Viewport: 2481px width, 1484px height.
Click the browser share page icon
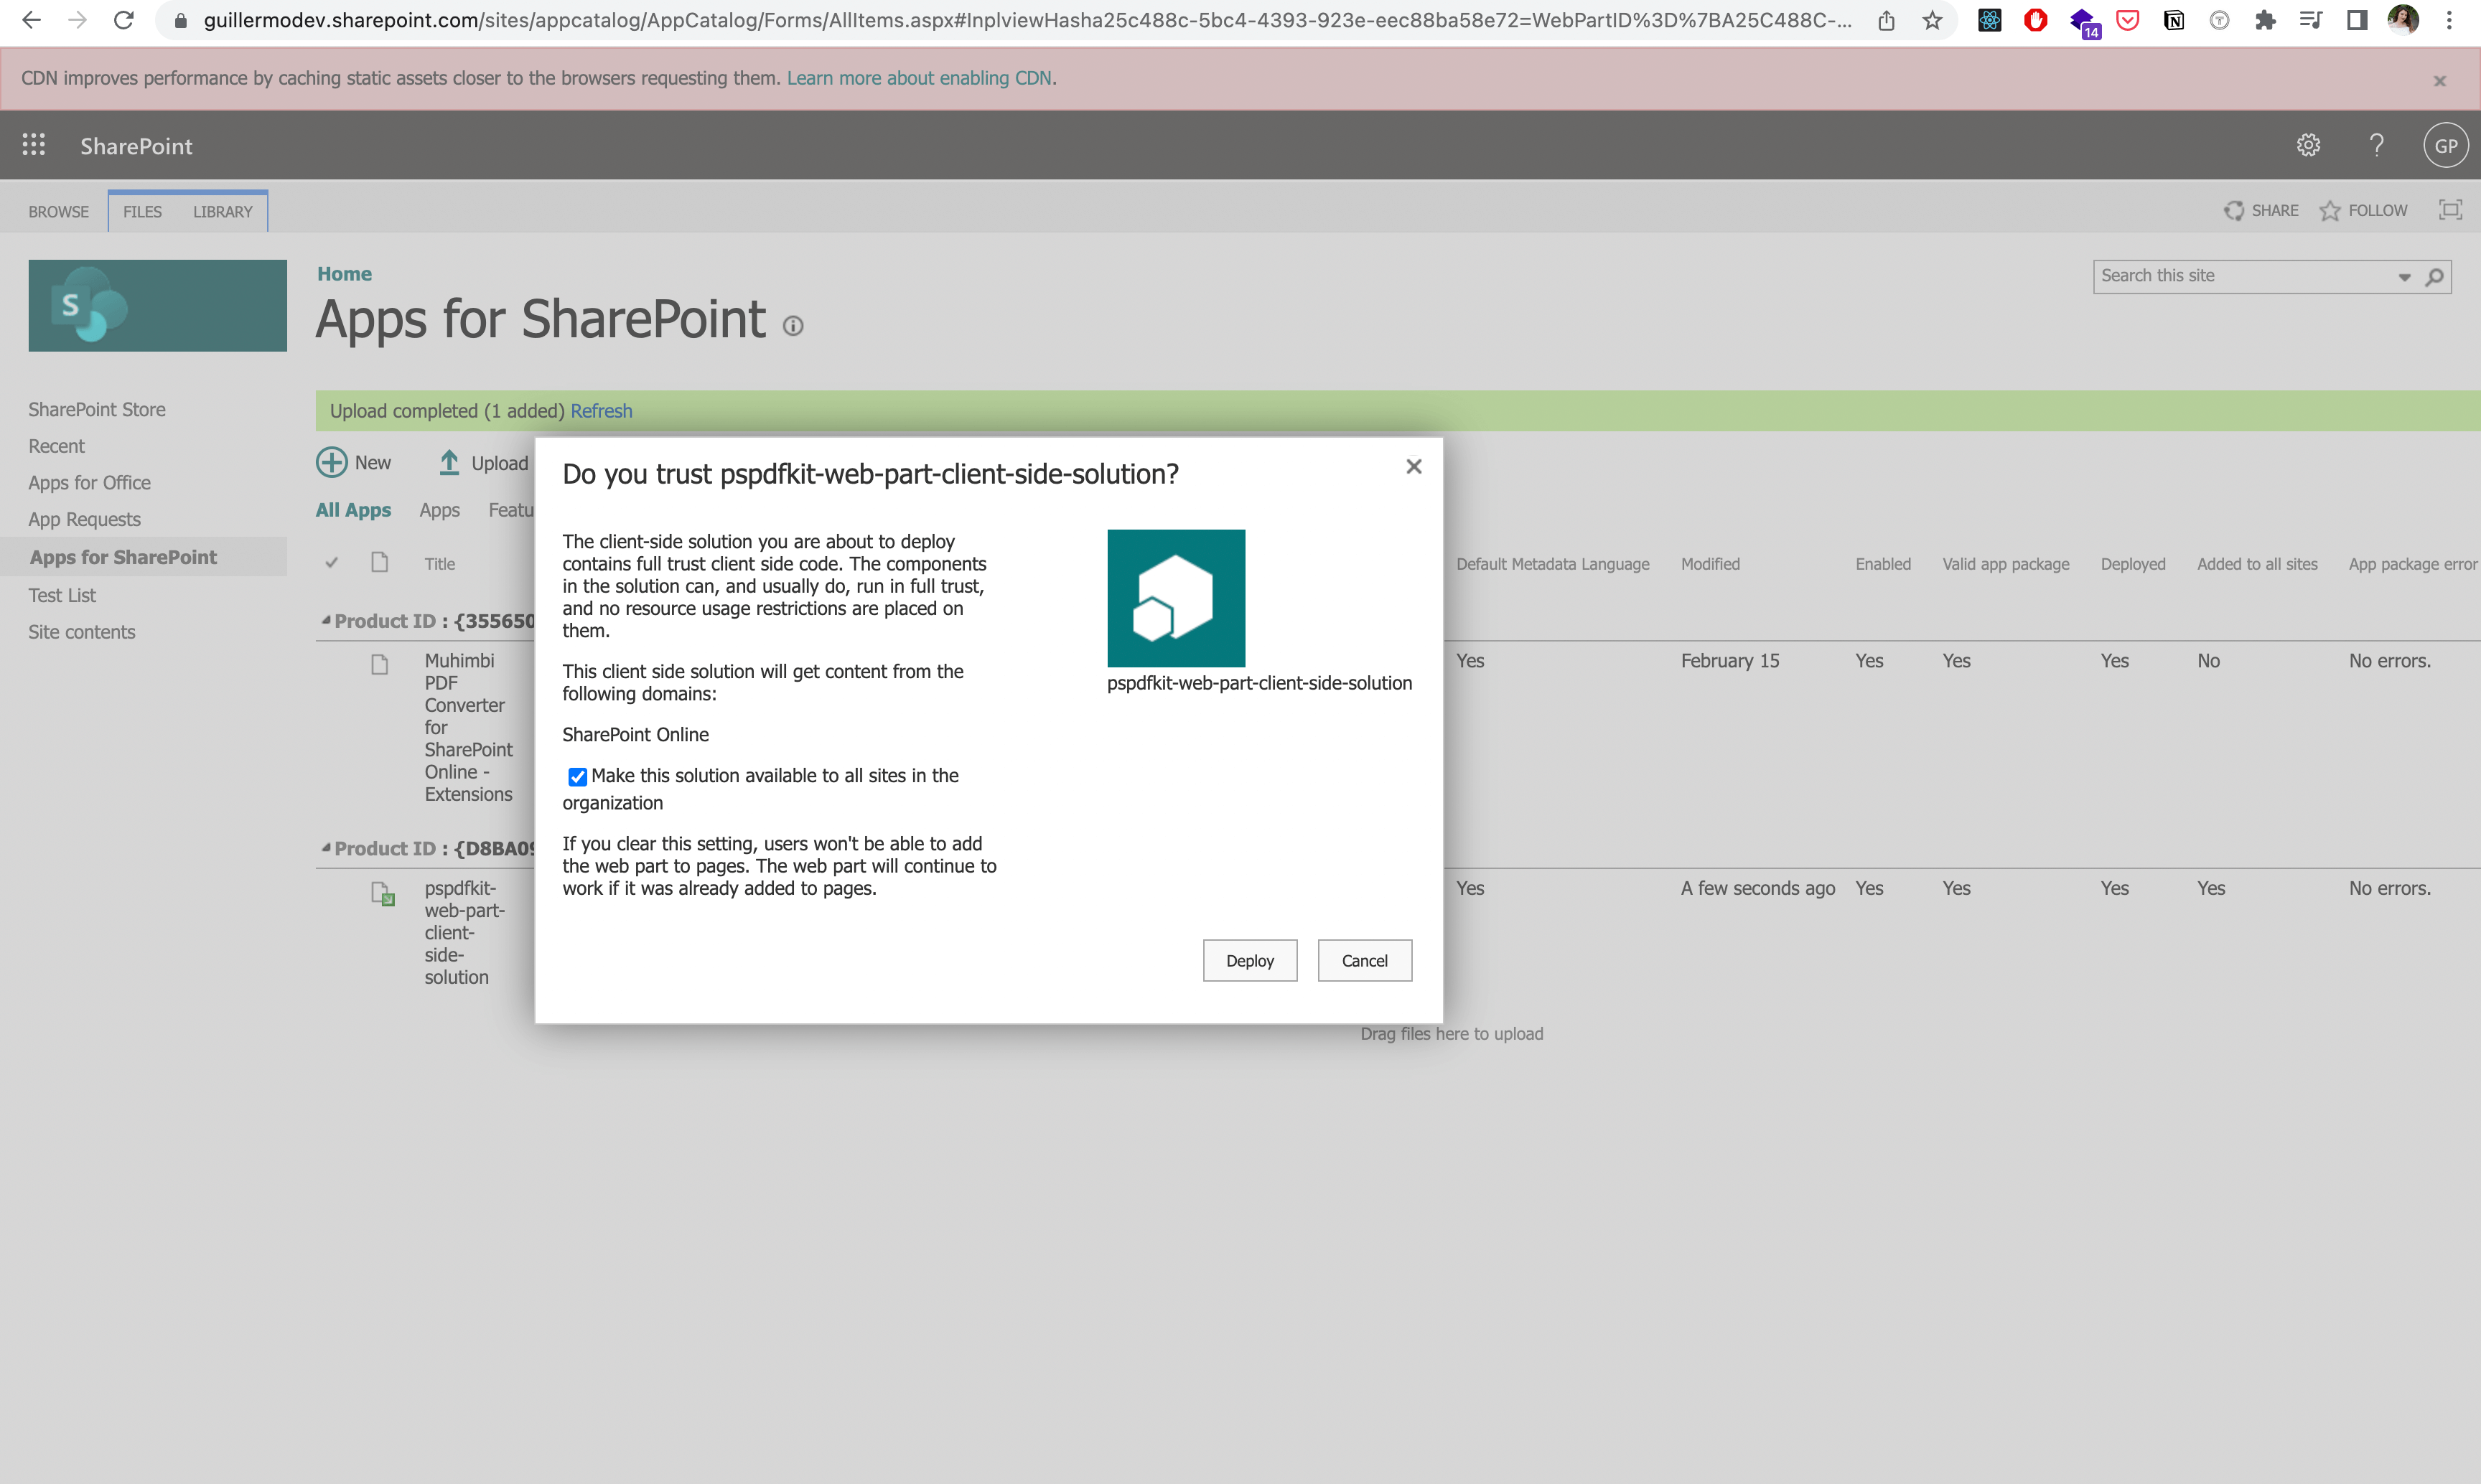(x=1886, y=20)
